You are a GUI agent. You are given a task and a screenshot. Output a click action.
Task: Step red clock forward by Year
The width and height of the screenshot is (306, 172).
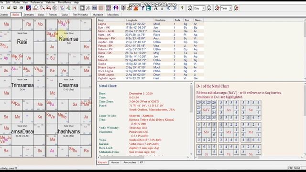pyautogui.click(x=236, y=8)
